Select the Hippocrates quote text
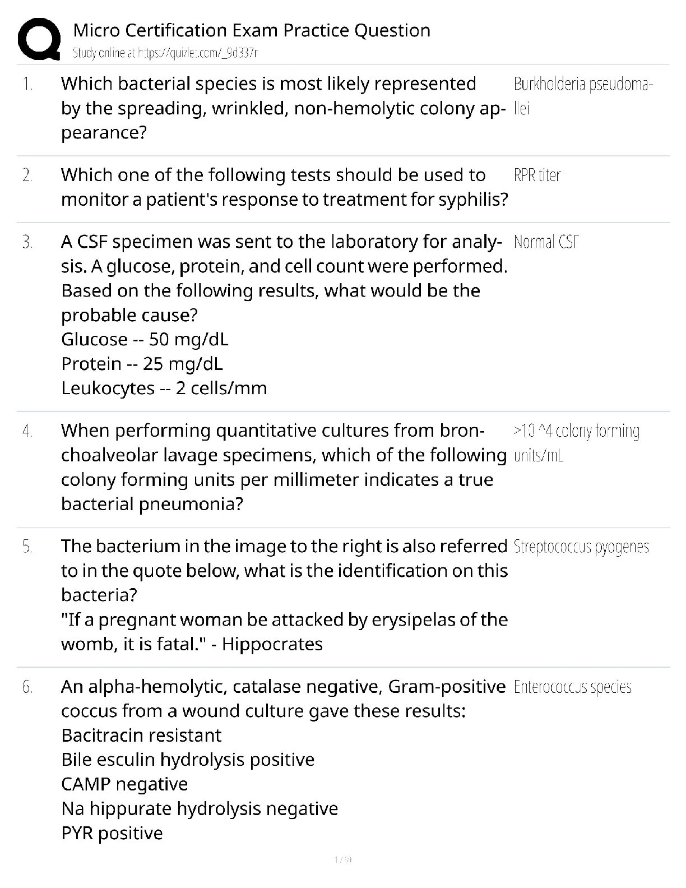686x888 pixels. click(284, 632)
